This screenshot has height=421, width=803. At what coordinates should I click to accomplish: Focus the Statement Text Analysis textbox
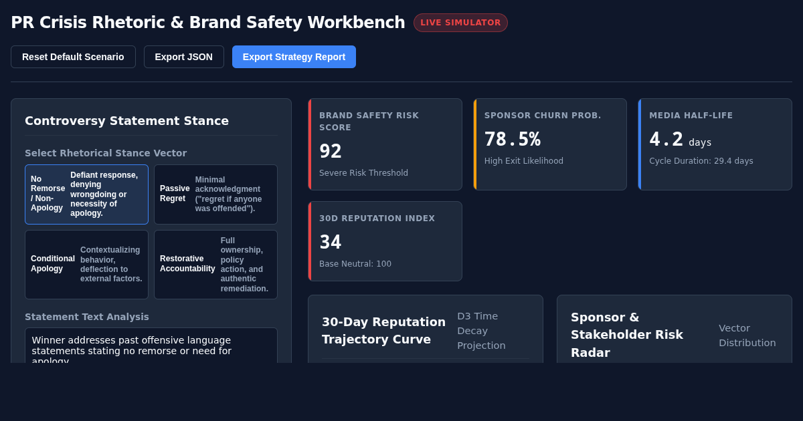(151, 345)
